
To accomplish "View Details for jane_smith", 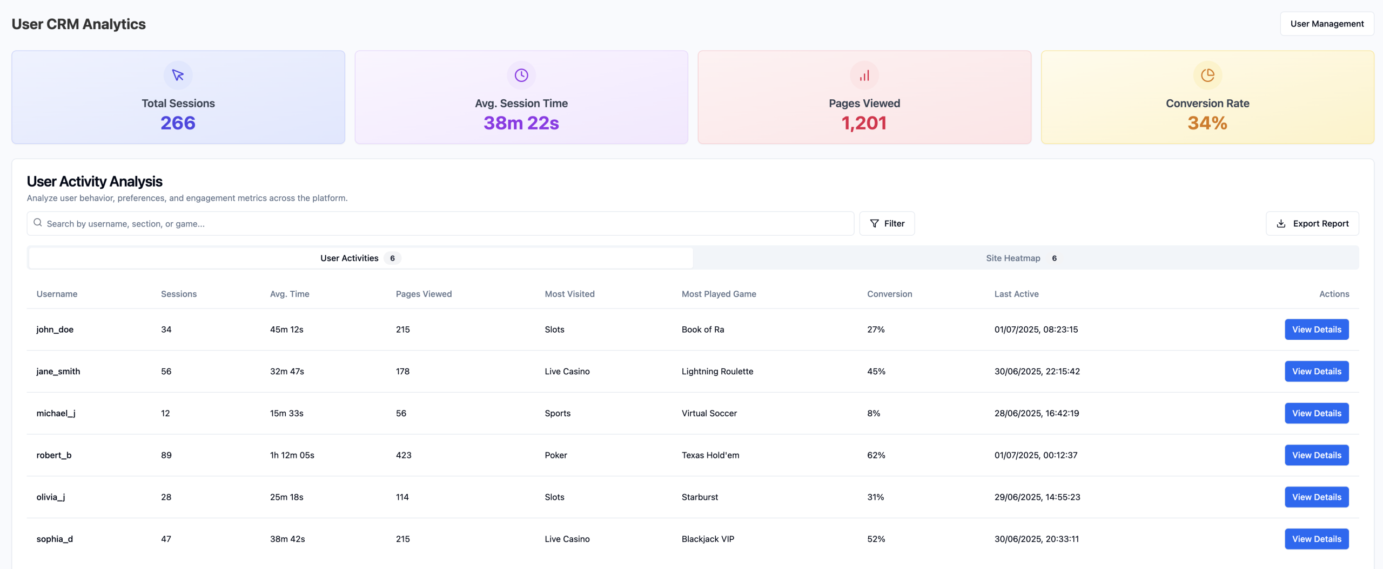I will pos(1317,371).
